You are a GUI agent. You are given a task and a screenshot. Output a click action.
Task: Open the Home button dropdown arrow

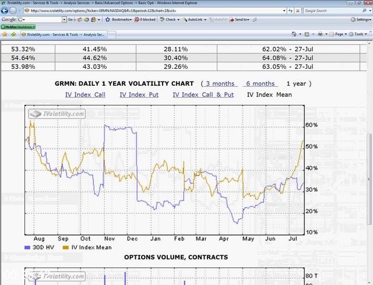point(300,34)
